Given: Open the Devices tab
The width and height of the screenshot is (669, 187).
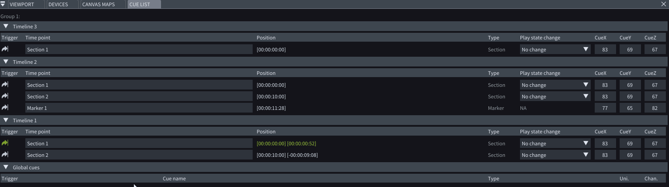Looking at the screenshot, I should point(58,4).
